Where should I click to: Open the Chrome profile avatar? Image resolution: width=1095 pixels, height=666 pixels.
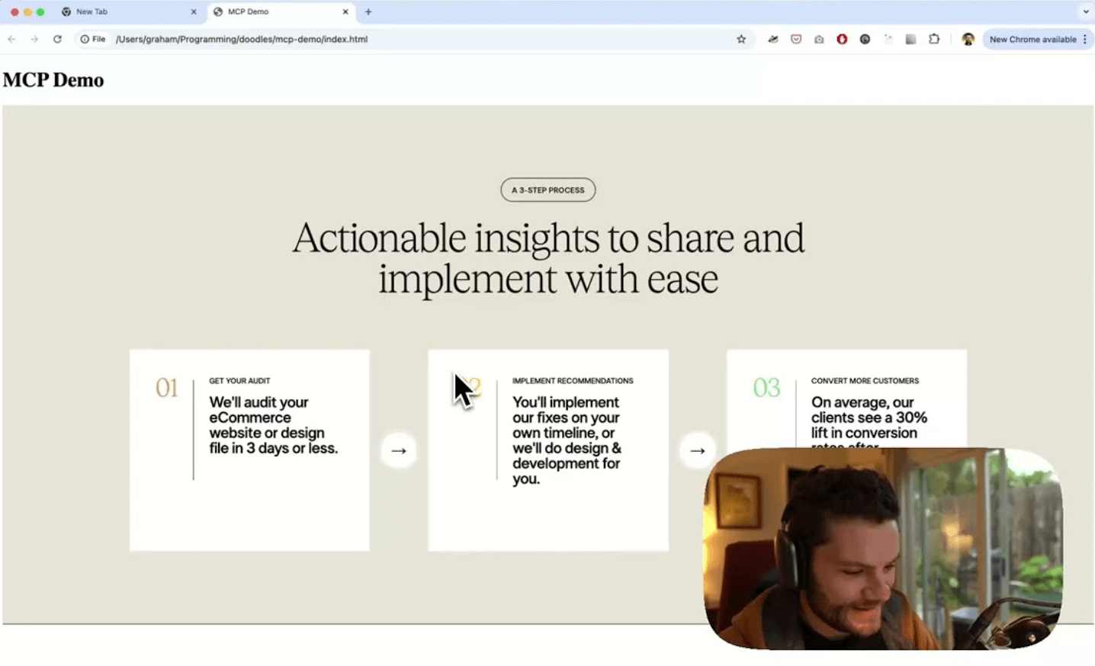click(968, 39)
